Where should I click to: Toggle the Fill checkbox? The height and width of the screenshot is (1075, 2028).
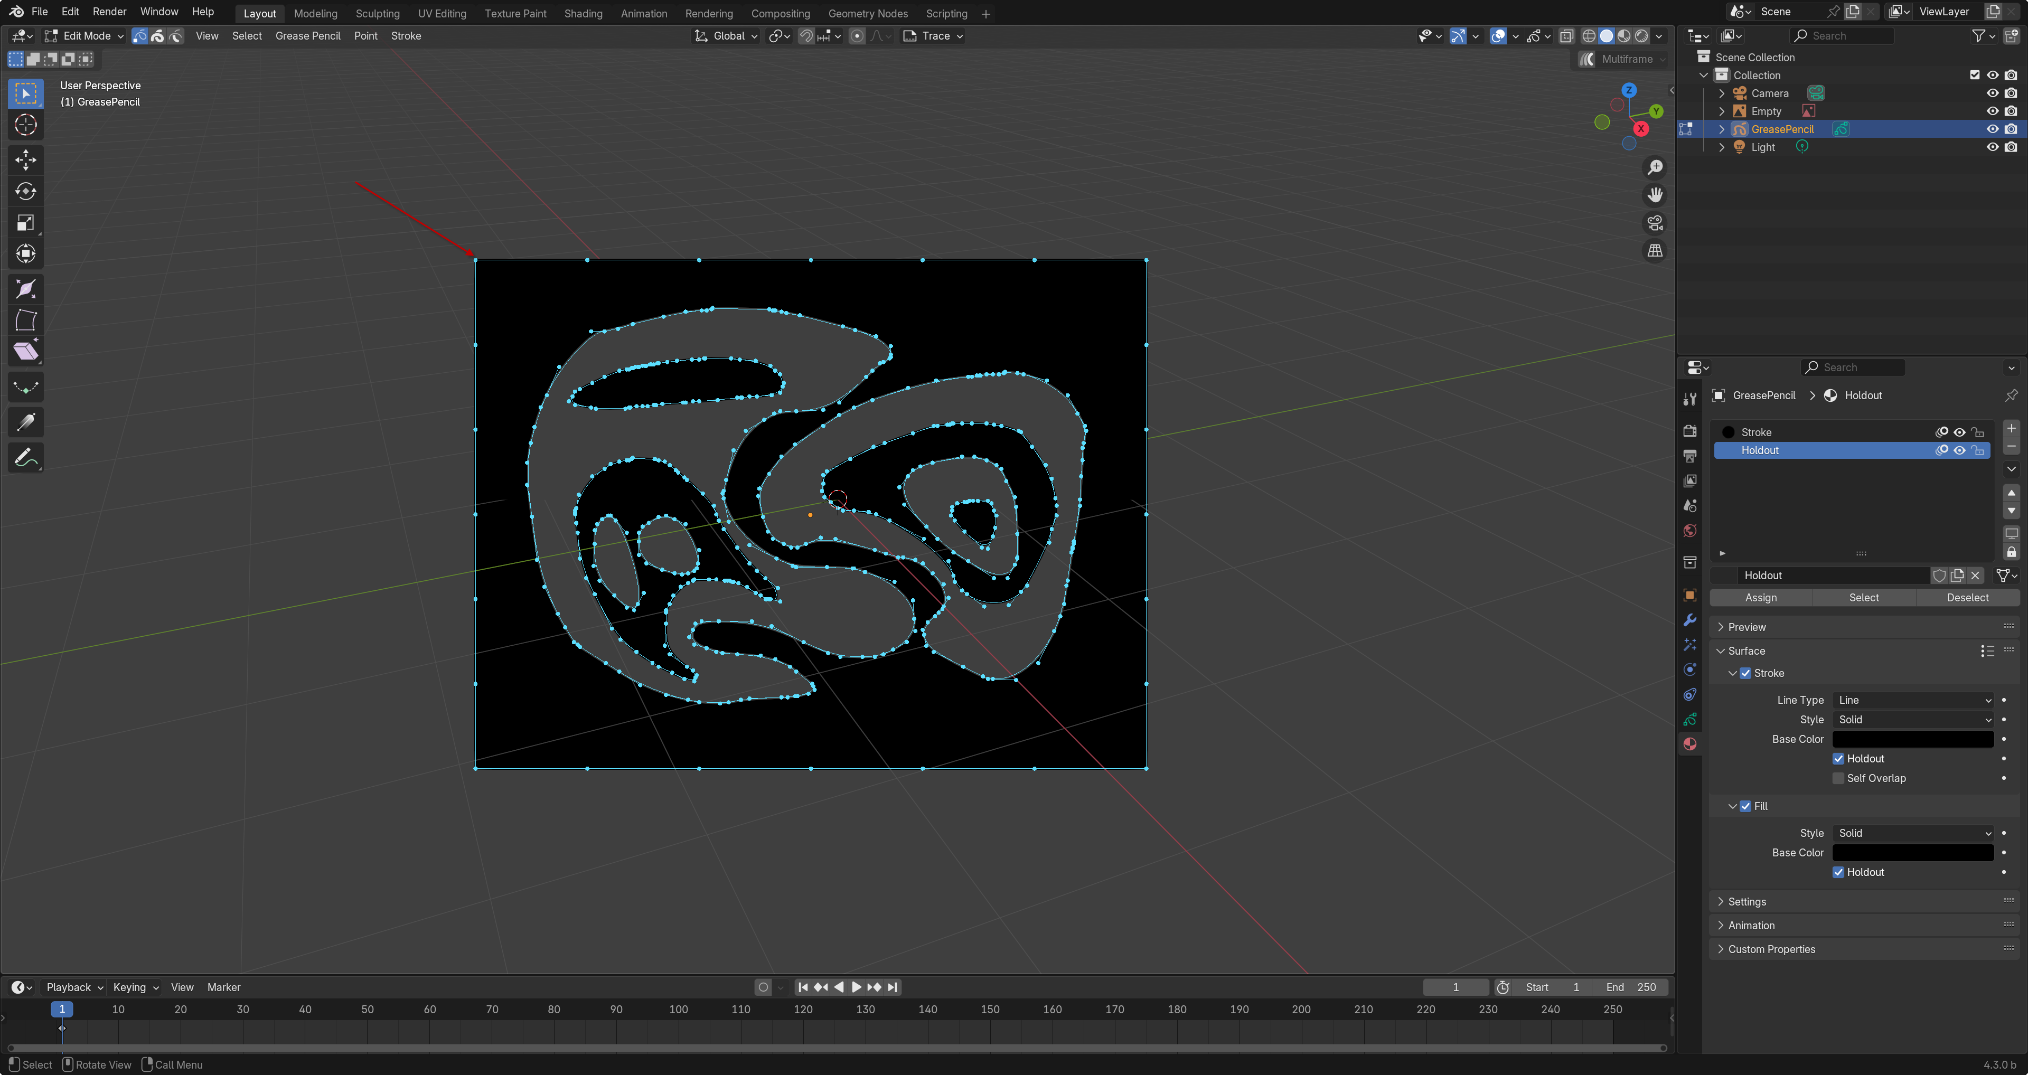(x=1745, y=806)
